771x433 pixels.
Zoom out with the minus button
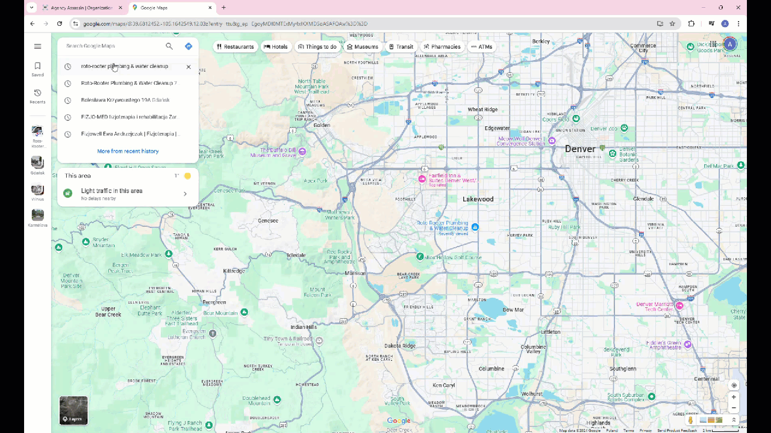[734, 408]
